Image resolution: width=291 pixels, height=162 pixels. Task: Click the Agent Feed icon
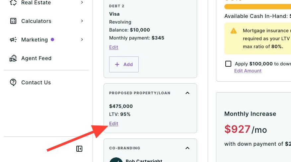tap(13, 58)
